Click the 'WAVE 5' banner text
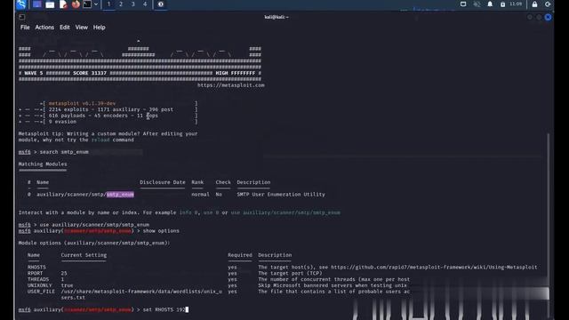Viewport: 569px width, 320px height. (34, 73)
